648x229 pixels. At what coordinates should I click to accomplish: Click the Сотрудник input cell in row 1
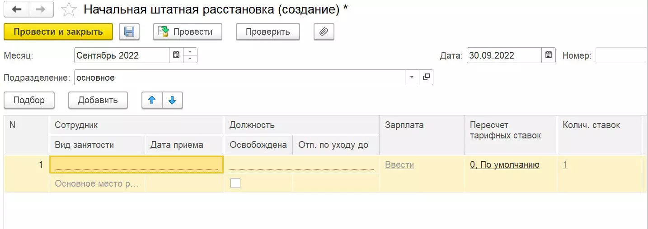point(136,165)
